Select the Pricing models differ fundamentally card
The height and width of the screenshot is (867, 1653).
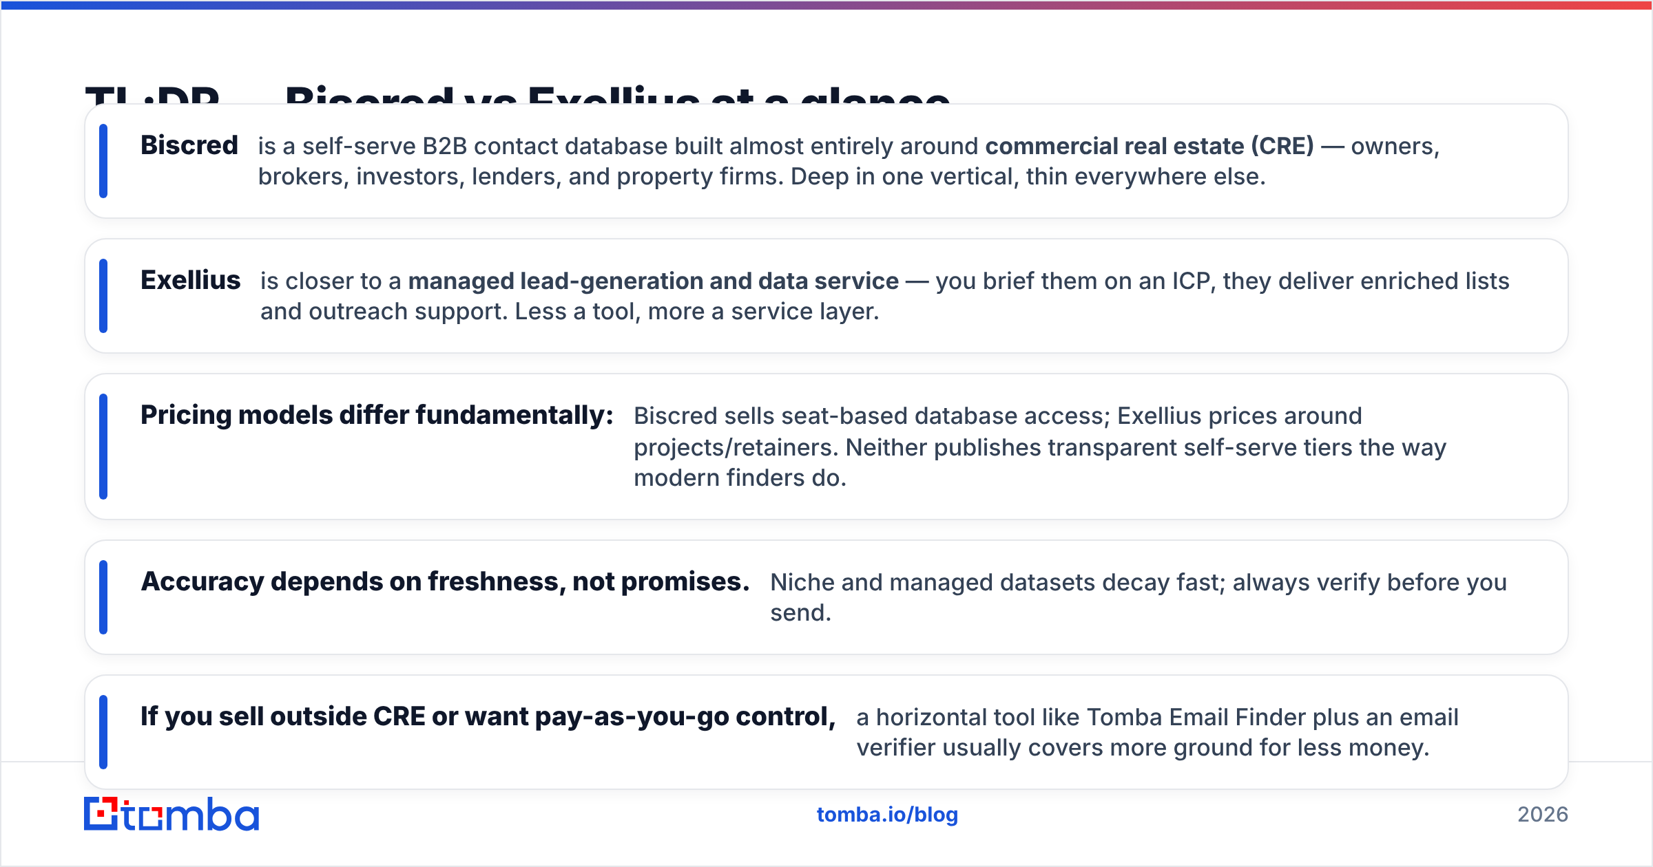click(826, 447)
